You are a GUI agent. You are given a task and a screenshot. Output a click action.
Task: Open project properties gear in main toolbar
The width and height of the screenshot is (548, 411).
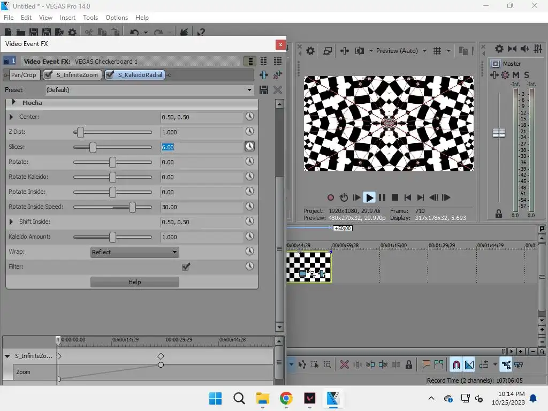point(72,32)
